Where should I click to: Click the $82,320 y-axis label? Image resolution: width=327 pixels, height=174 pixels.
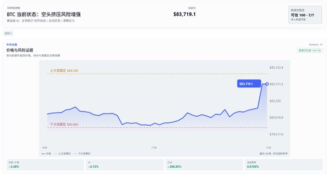pyautogui.click(x=275, y=101)
